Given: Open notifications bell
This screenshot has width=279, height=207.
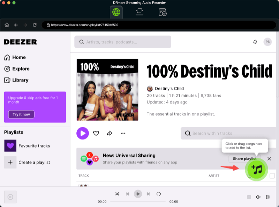Looking at the screenshot, I should point(255,42).
